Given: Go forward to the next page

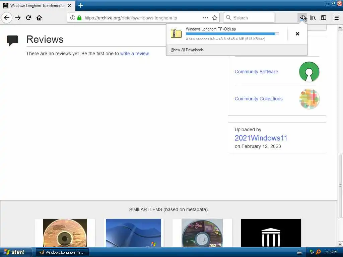Looking at the screenshot, I should click(18, 18).
